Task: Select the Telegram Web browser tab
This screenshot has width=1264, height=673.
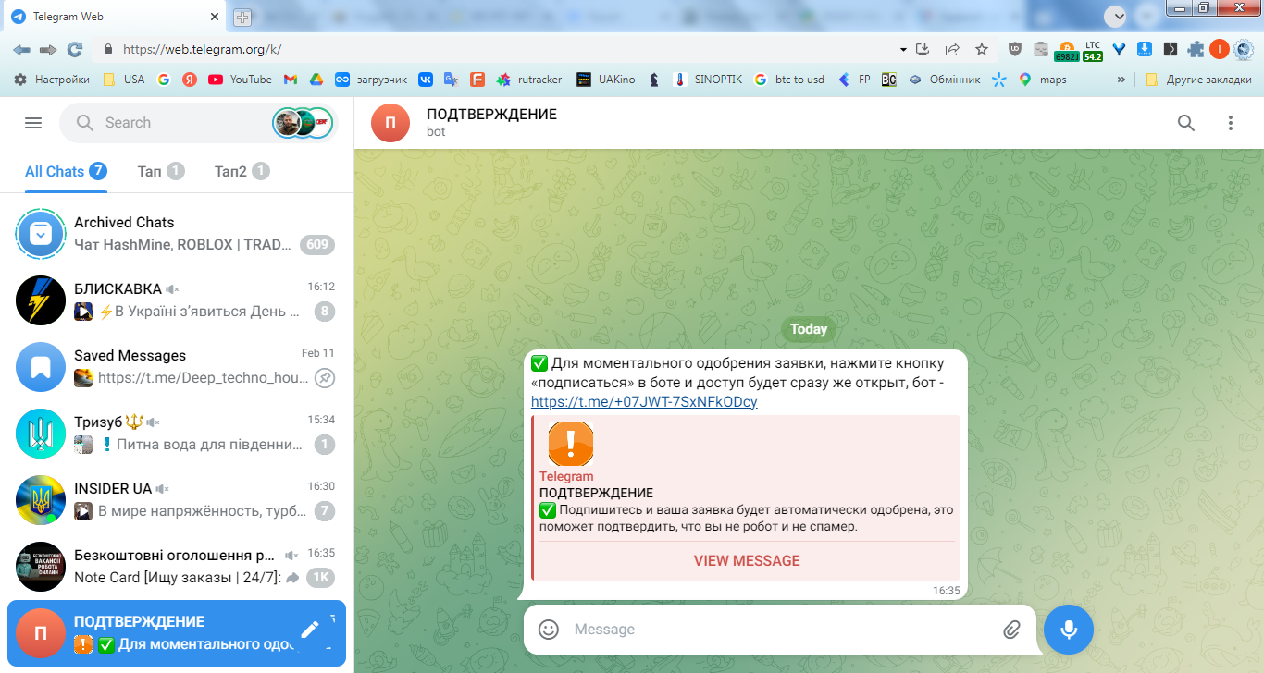Action: click(x=114, y=17)
